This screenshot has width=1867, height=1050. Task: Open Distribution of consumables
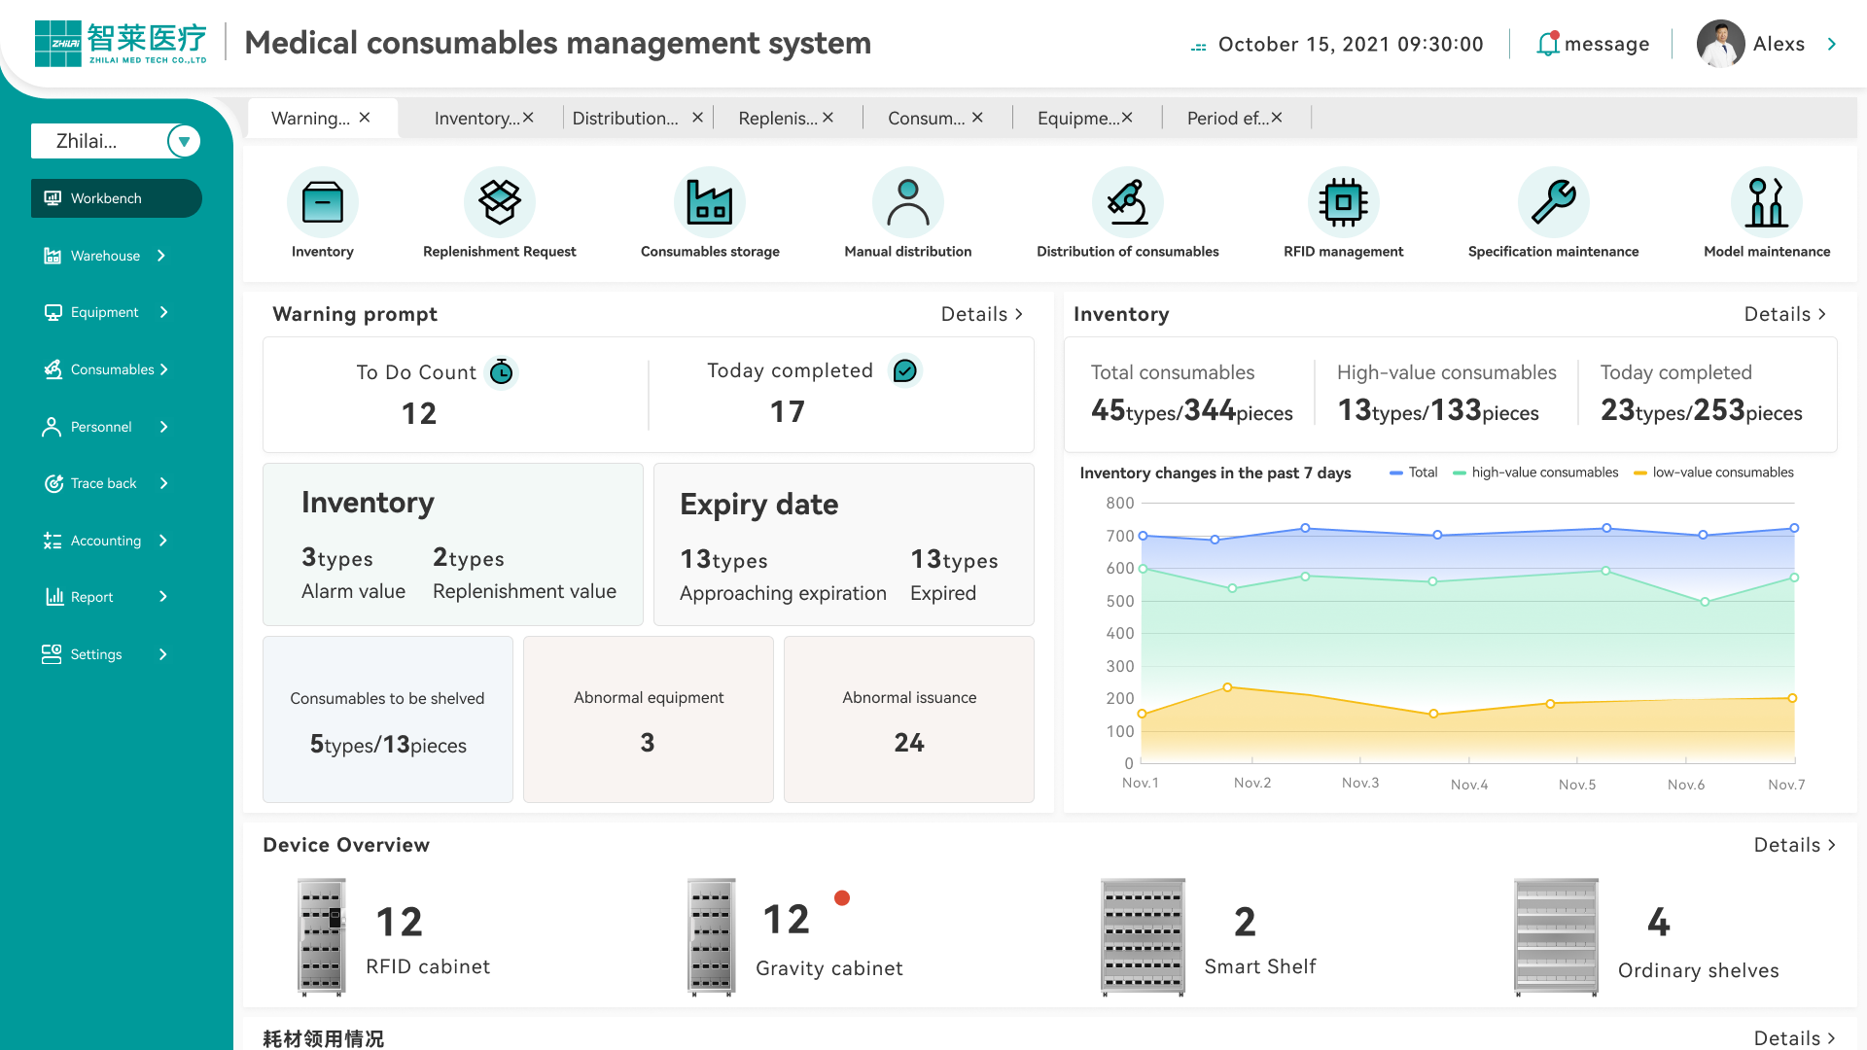1126,211
